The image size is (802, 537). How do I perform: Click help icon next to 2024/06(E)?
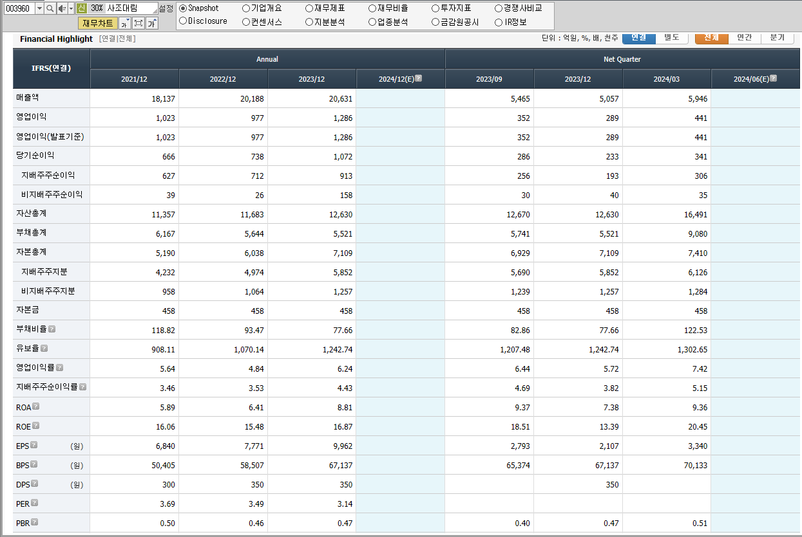tap(774, 78)
